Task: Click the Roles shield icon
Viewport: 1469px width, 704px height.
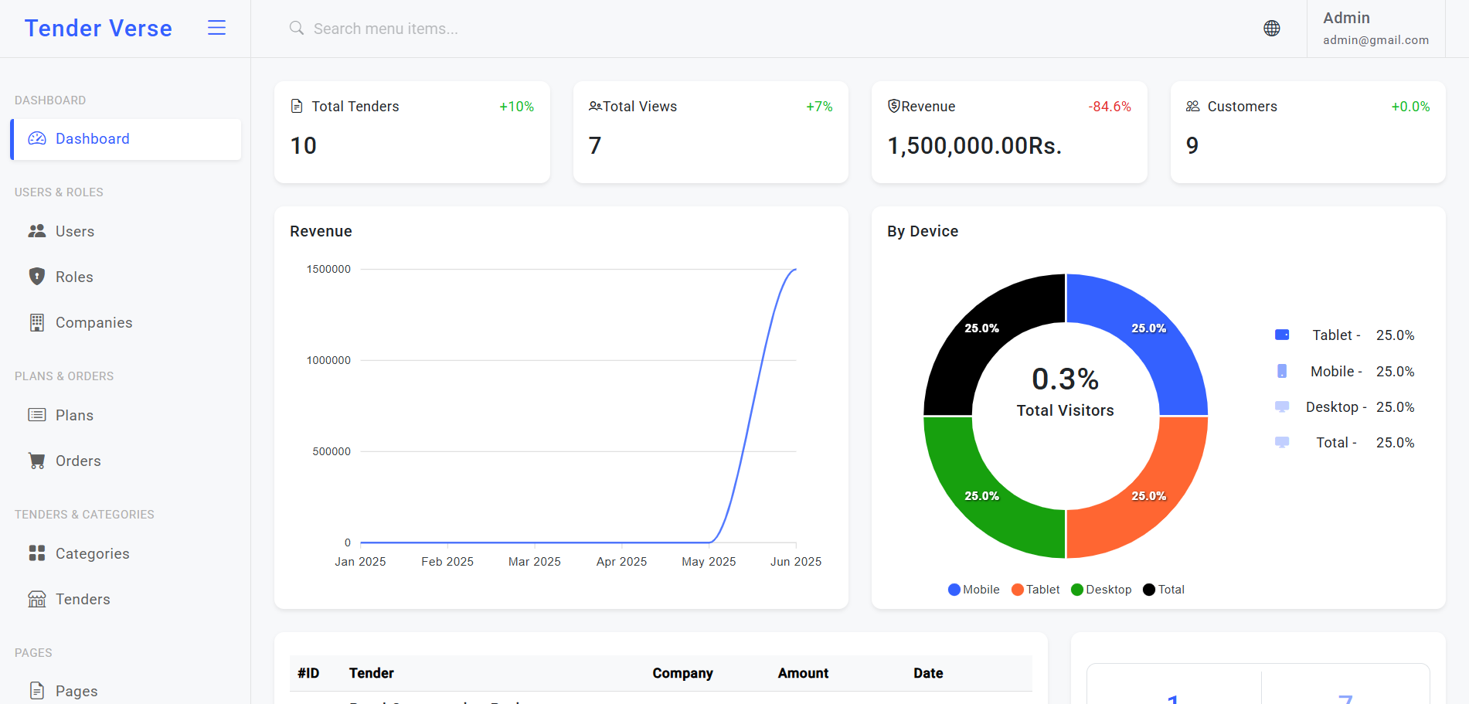Action: point(37,277)
